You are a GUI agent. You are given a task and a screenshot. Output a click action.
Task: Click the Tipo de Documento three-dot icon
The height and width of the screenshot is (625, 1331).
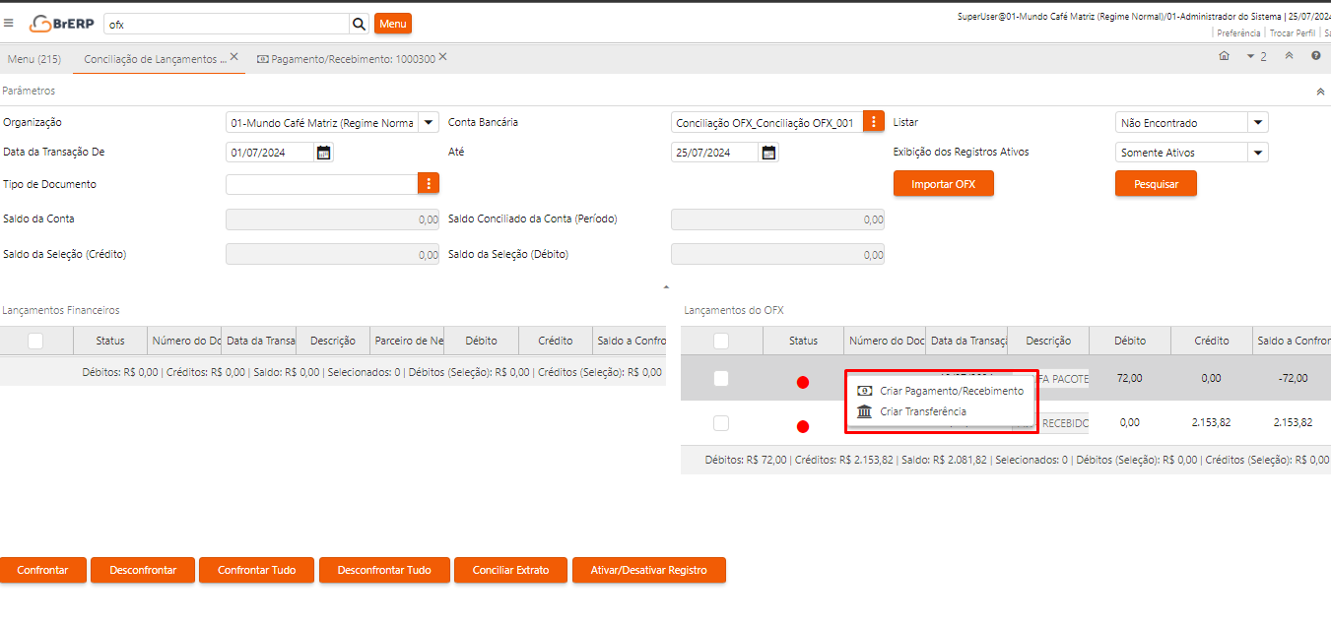(x=428, y=184)
